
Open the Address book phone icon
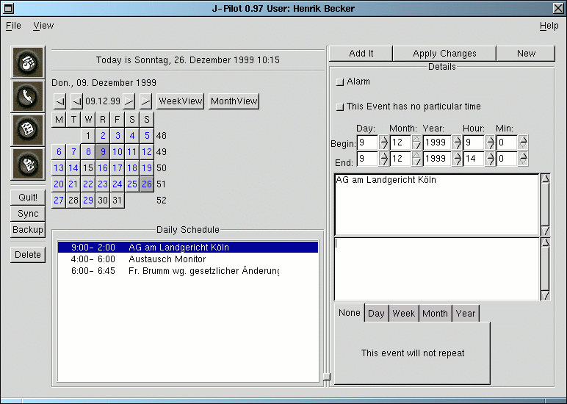point(28,95)
